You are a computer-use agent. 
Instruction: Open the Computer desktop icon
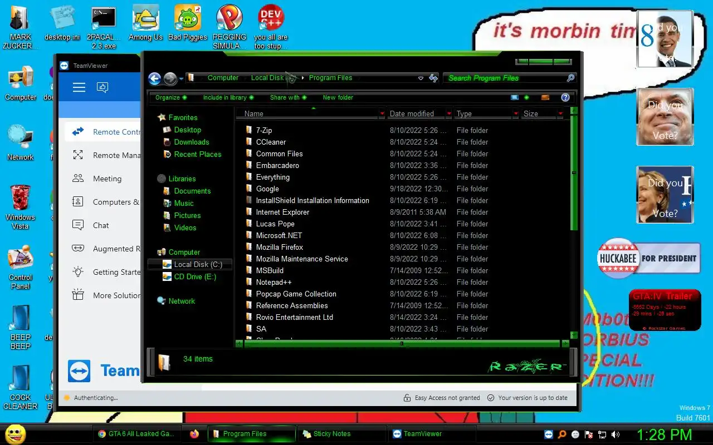(x=21, y=83)
